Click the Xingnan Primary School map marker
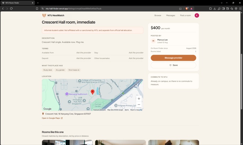This screenshot has width=243, height=145. point(116,105)
